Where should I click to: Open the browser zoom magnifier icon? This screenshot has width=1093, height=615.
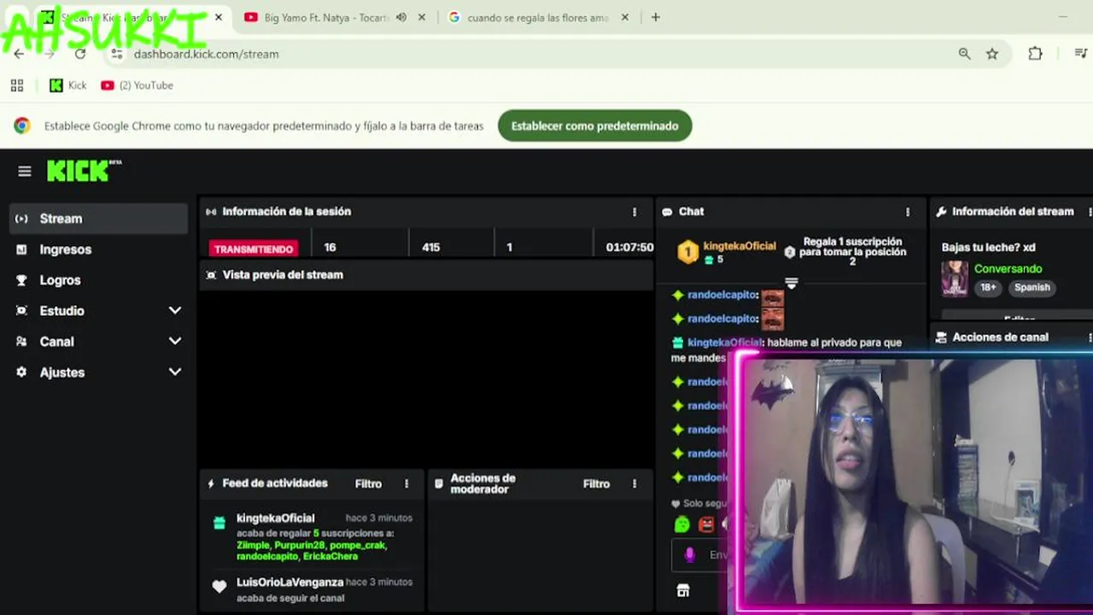click(964, 54)
